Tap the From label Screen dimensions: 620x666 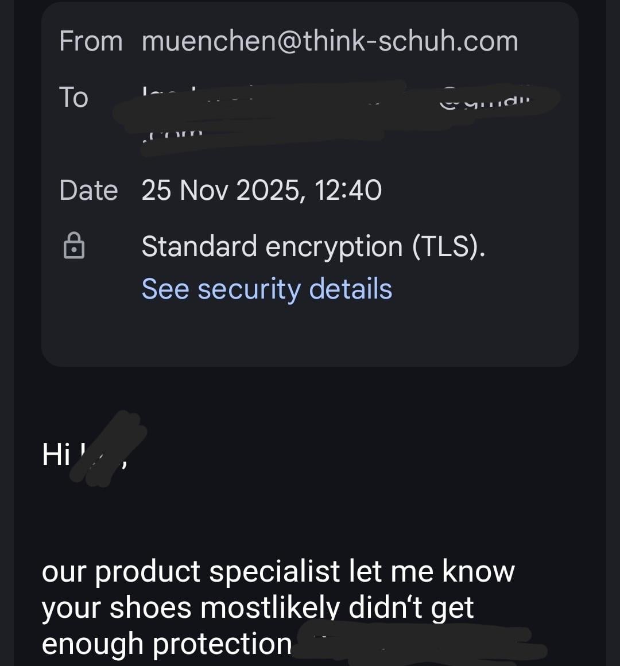pyautogui.click(x=91, y=41)
